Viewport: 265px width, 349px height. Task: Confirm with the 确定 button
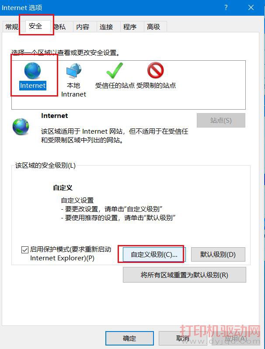coord(129,339)
